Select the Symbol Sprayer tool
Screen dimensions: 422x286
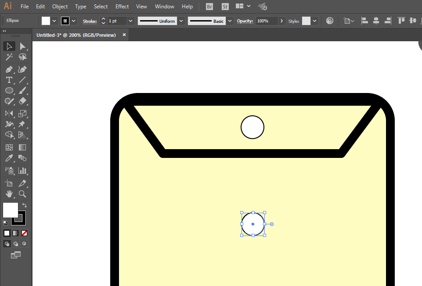point(9,171)
